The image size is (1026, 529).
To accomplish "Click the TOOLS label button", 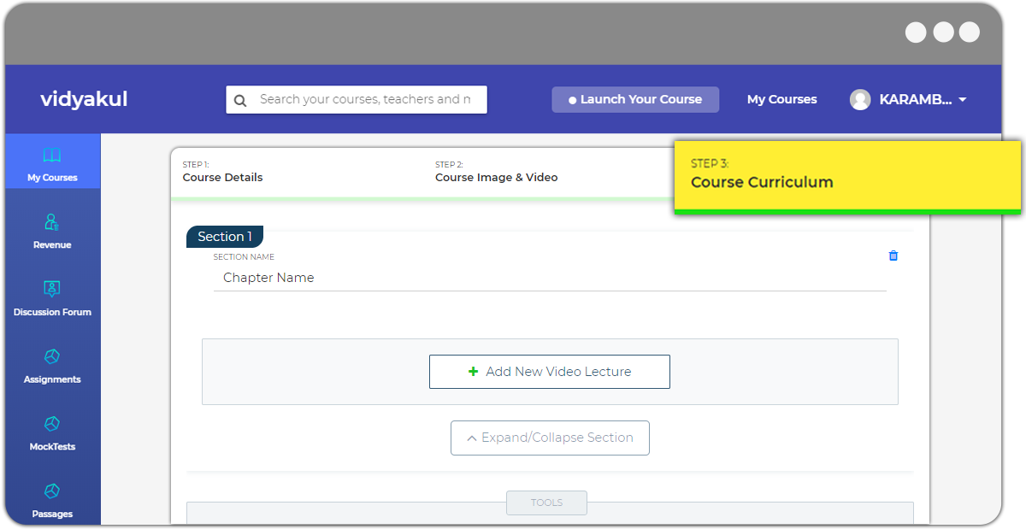I will pyautogui.click(x=546, y=503).
